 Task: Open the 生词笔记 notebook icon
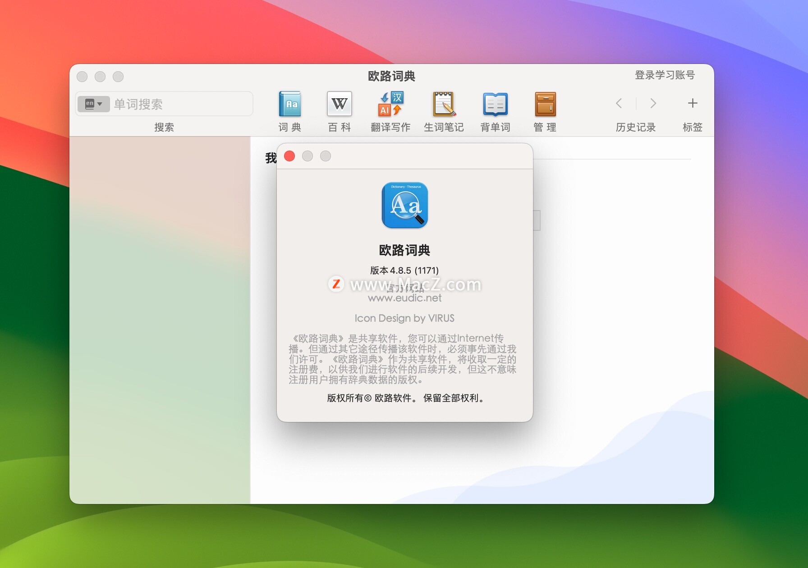444,104
